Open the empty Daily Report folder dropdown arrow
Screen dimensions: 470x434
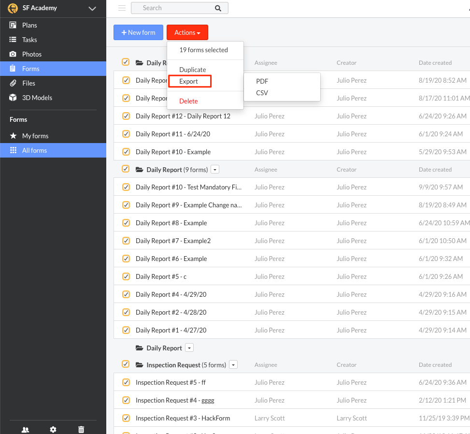click(189, 348)
